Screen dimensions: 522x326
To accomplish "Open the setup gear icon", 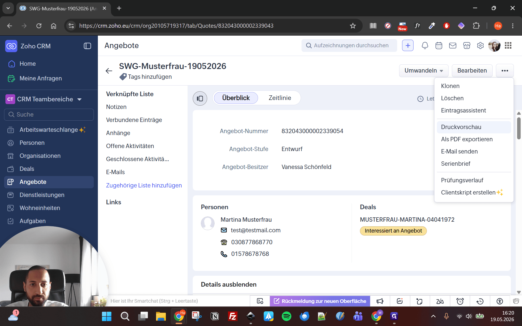I will tap(480, 45).
